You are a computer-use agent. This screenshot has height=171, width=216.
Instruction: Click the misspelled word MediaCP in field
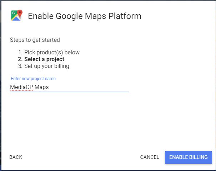21,87
